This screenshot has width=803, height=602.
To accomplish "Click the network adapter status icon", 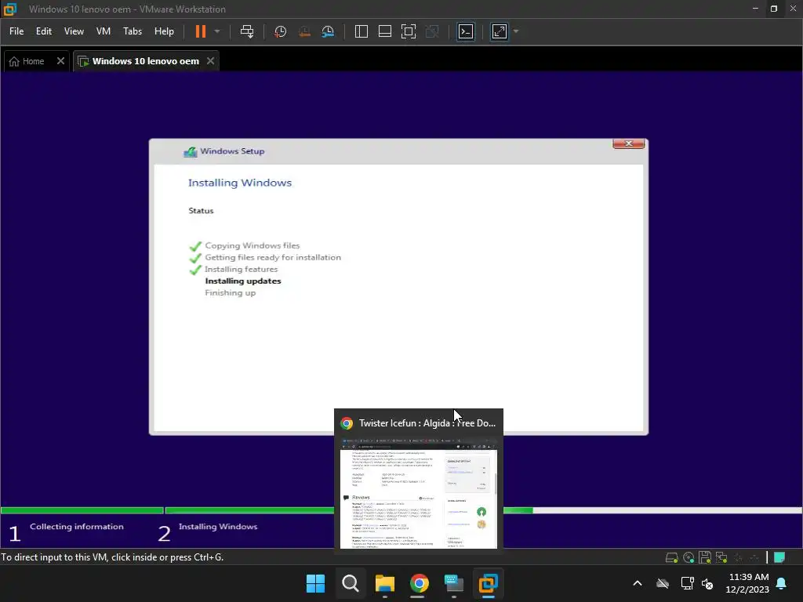I will [x=721, y=557].
